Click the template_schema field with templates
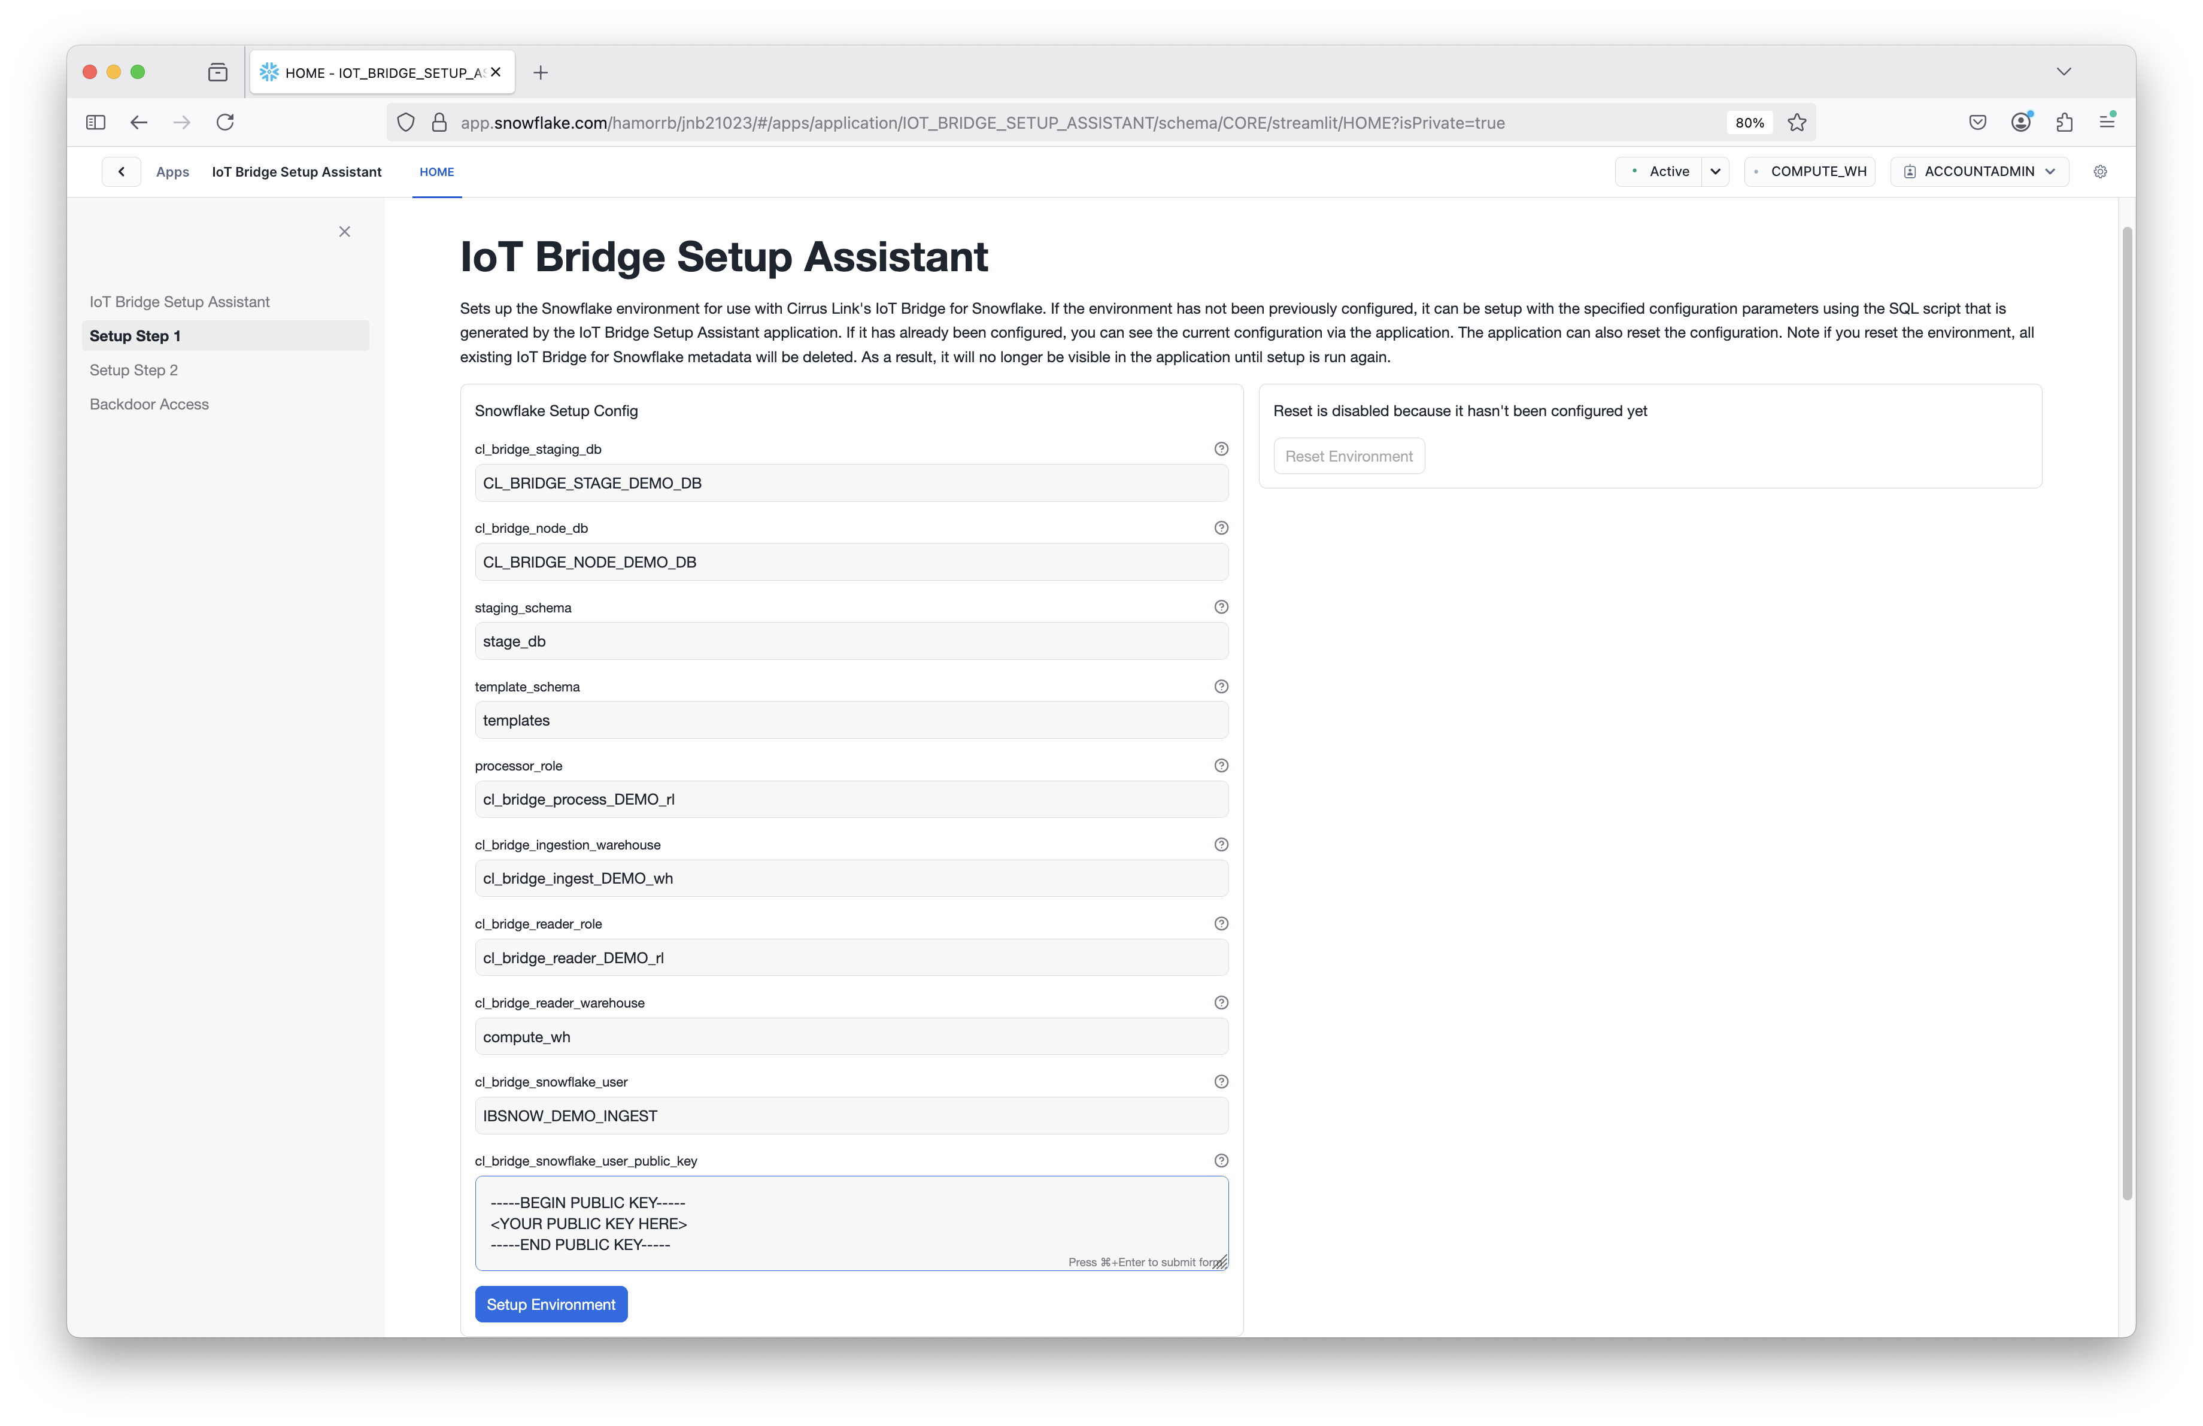This screenshot has width=2203, height=1426. click(x=852, y=720)
